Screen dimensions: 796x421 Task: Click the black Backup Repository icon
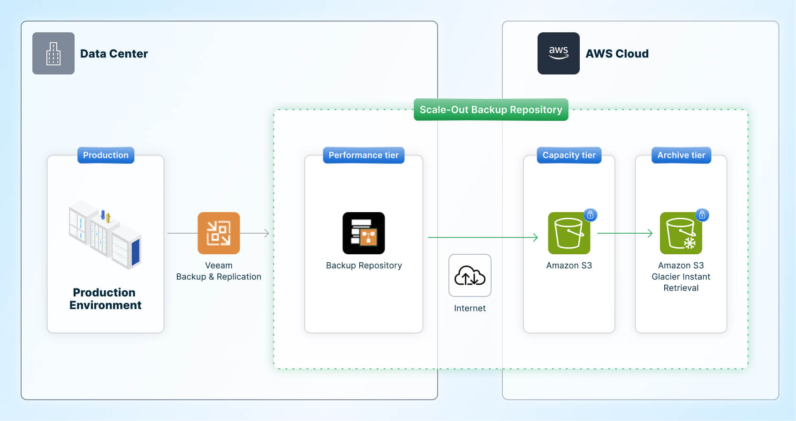364,233
